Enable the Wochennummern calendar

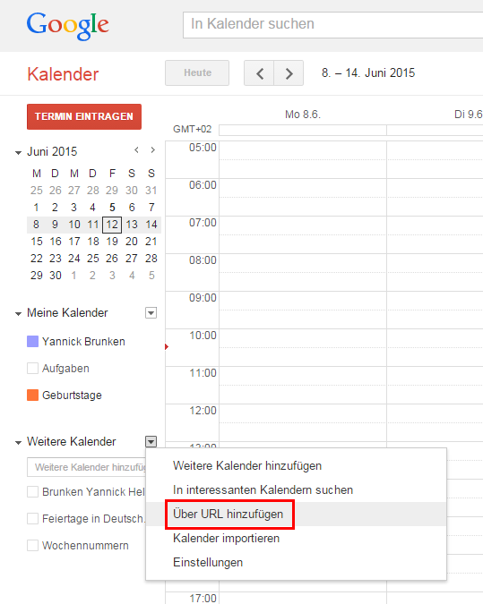tap(33, 546)
